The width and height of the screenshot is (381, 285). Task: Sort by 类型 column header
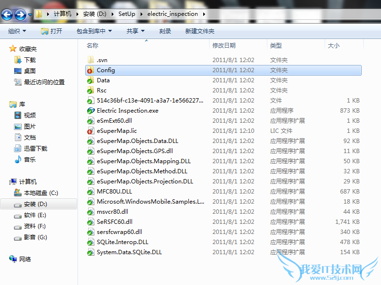point(276,45)
